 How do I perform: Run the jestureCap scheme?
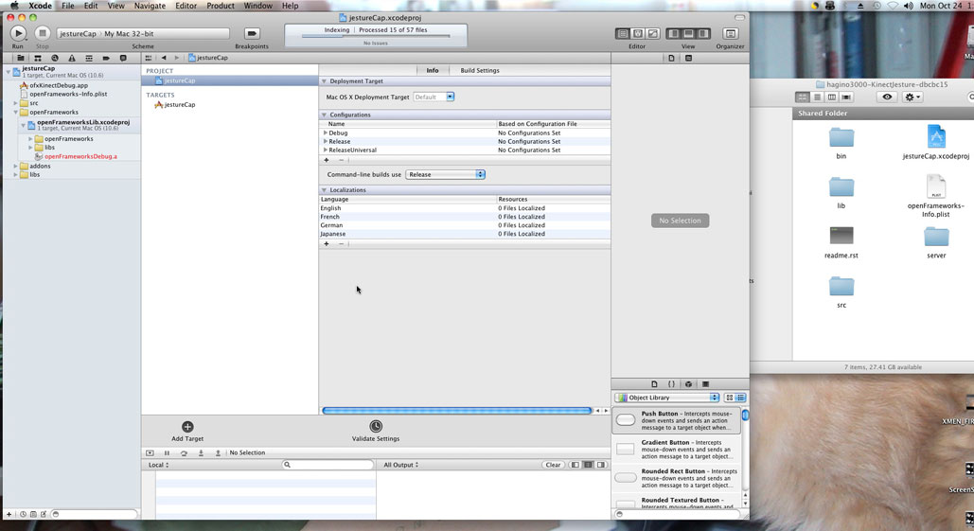[x=18, y=33]
